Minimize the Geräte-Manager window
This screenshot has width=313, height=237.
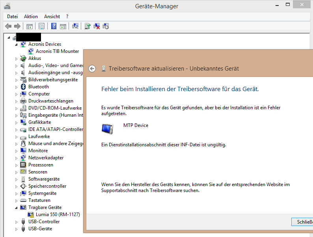tap(277, 5)
